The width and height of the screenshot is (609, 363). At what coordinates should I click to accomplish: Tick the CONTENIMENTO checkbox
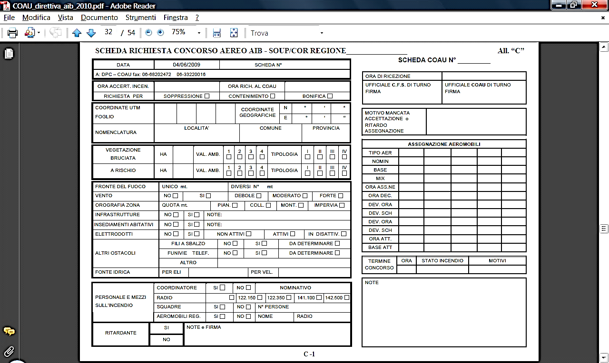pyautogui.click(x=273, y=96)
